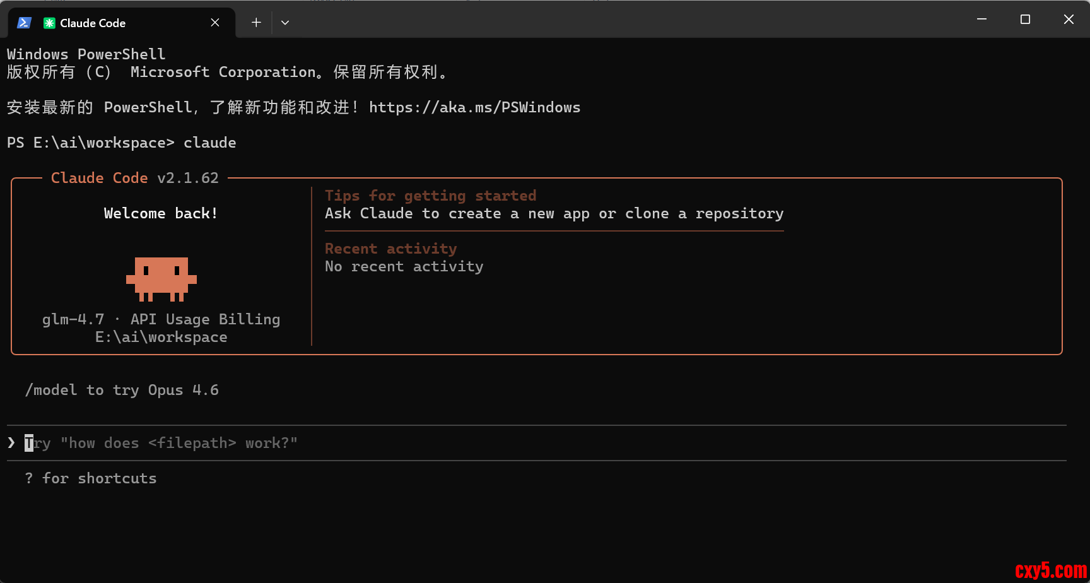This screenshot has height=583, width=1090.
Task: Click the Claude Code v2.1.62 box title
Action: [134, 178]
